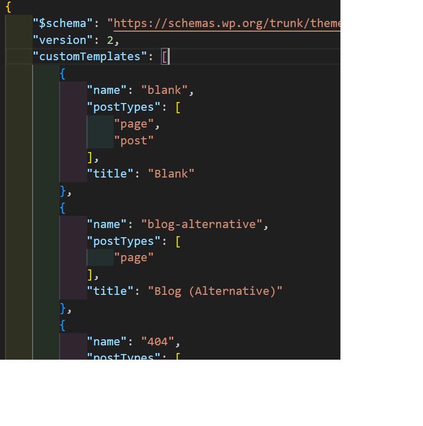Click the "name" key beside "404"
Viewport: 423px width, 426px height.
pyautogui.click(x=107, y=341)
